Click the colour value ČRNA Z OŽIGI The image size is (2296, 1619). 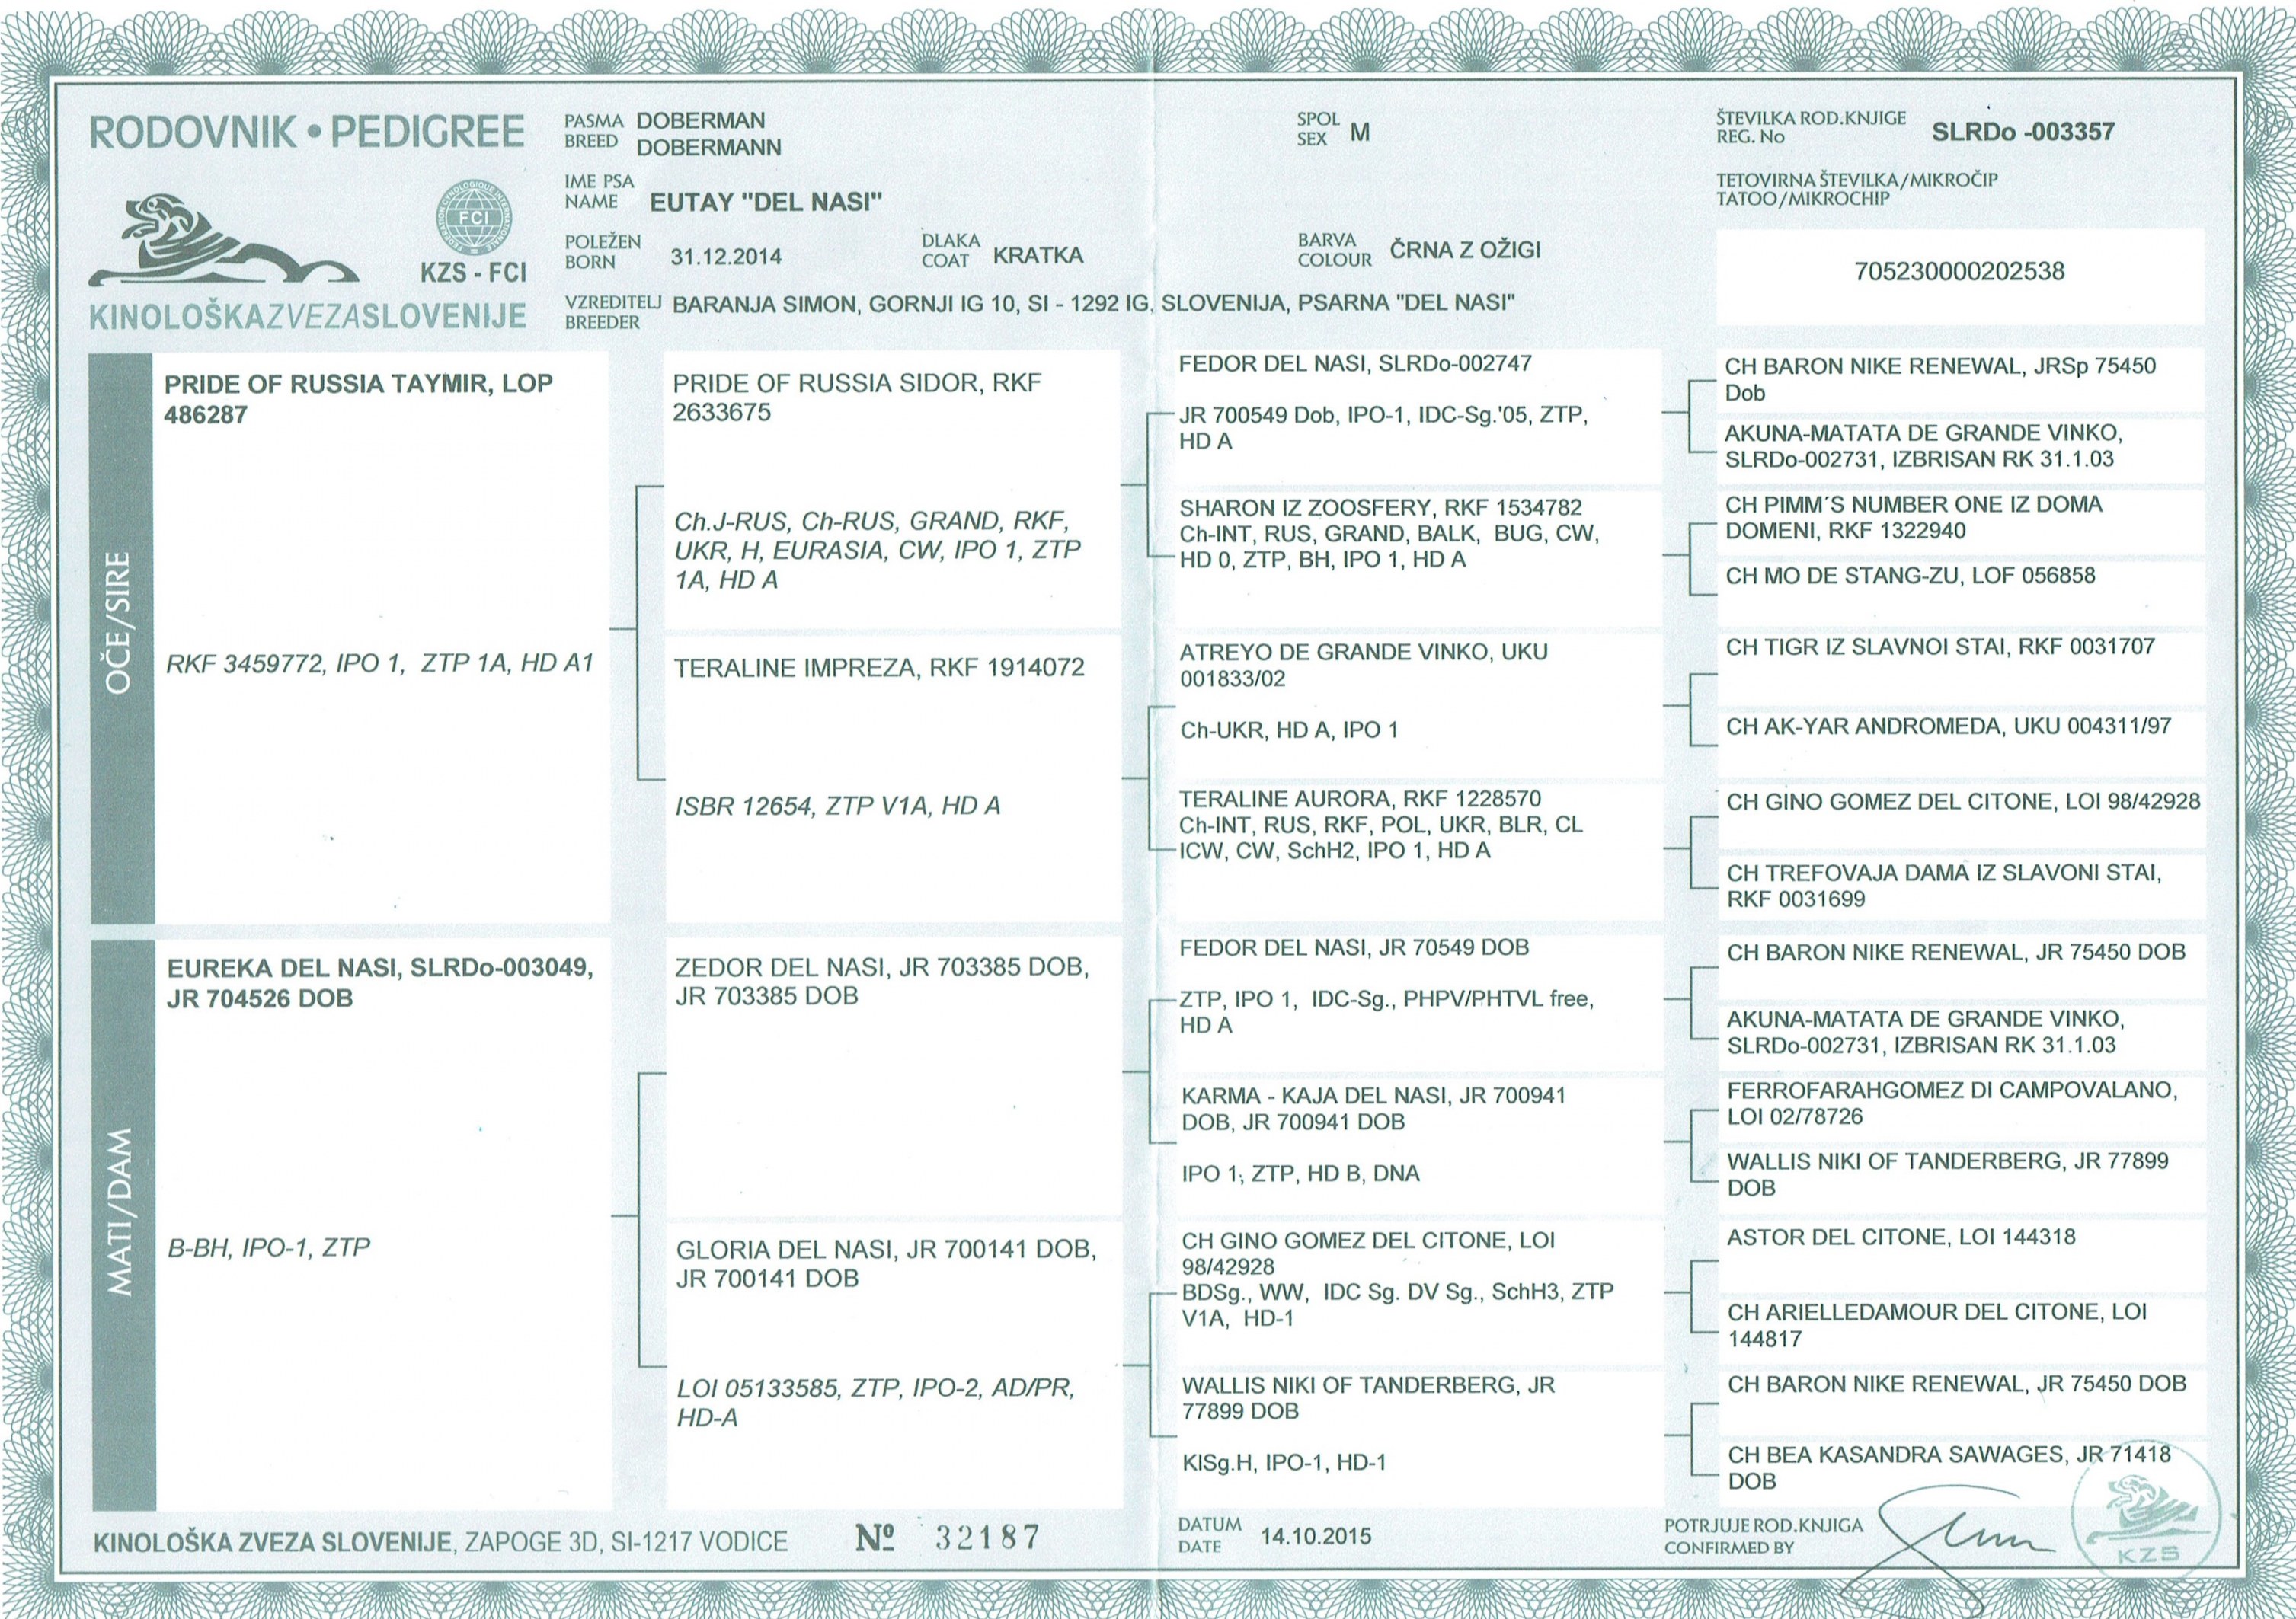1465,250
